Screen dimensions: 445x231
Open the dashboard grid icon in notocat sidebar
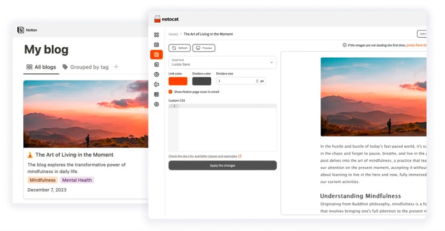coord(156,34)
